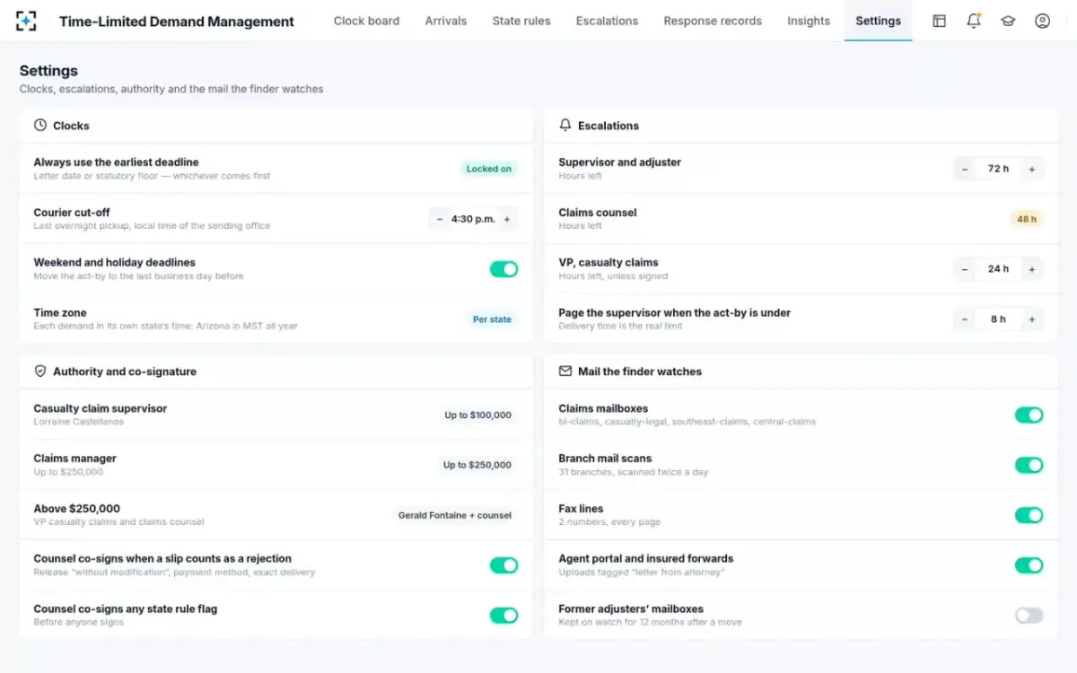
Task: Click the envelope icon beside Mail the finder watches
Action: pos(565,371)
